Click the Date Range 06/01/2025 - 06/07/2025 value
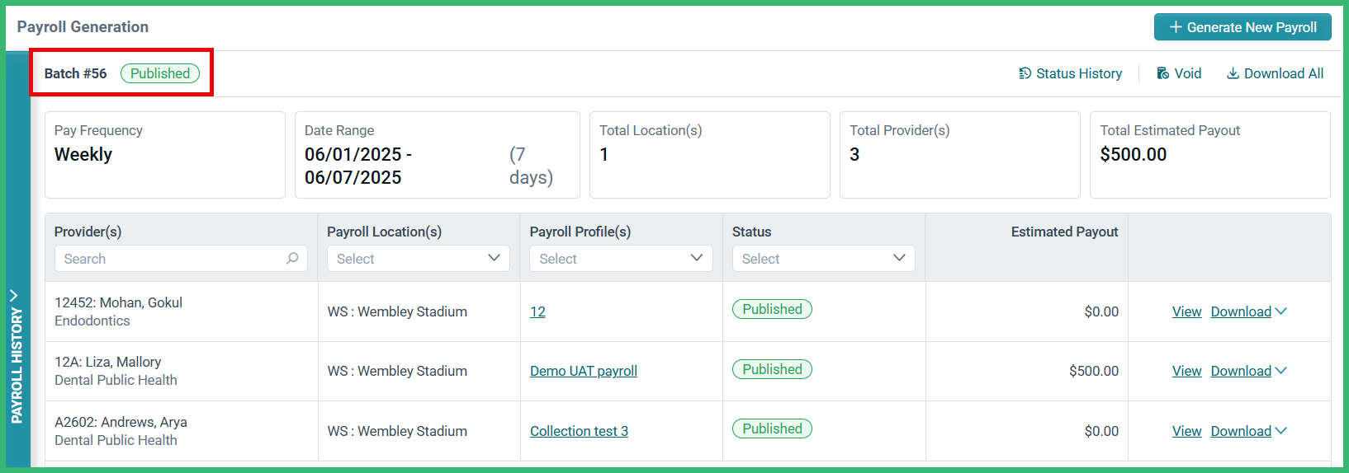Image resolution: width=1349 pixels, height=473 pixels. click(358, 166)
